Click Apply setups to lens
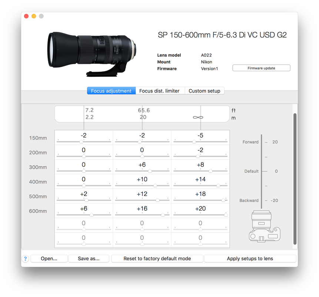The image size is (319, 297). pos(250,258)
